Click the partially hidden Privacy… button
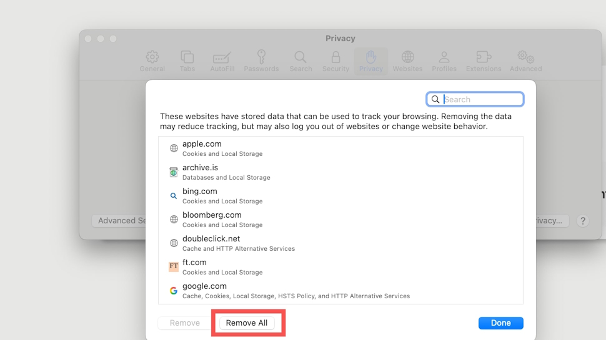This screenshot has width=606, height=340. point(552,221)
